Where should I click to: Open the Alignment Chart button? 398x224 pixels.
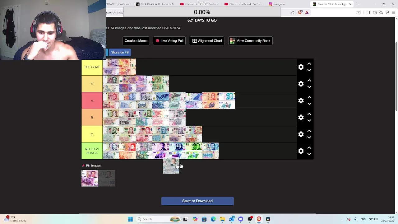[x=207, y=41]
